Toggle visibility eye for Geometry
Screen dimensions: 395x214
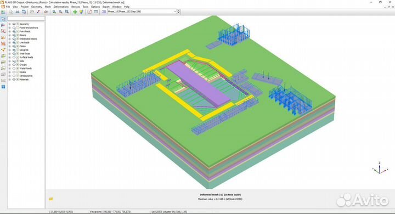coord(14,24)
